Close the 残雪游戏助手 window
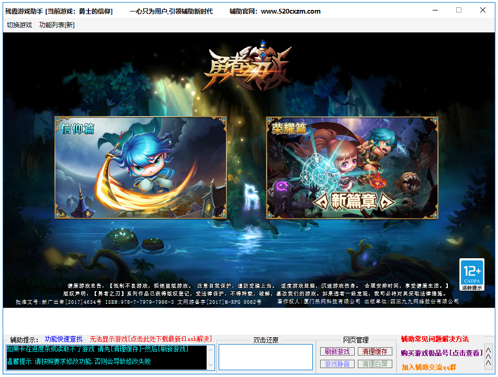The width and height of the screenshot is (498, 377). [x=483, y=10]
